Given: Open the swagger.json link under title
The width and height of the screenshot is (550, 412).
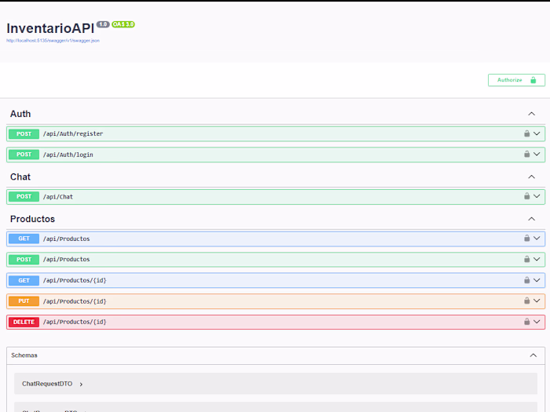Looking at the screenshot, I should pyautogui.click(x=53, y=41).
